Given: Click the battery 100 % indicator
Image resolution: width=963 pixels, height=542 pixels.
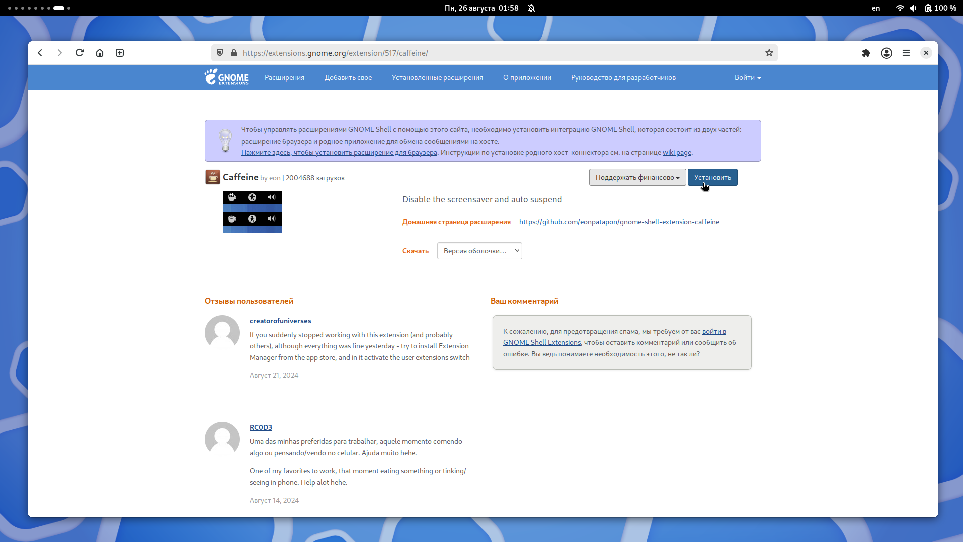Looking at the screenshot, I should tap(941, 8).
